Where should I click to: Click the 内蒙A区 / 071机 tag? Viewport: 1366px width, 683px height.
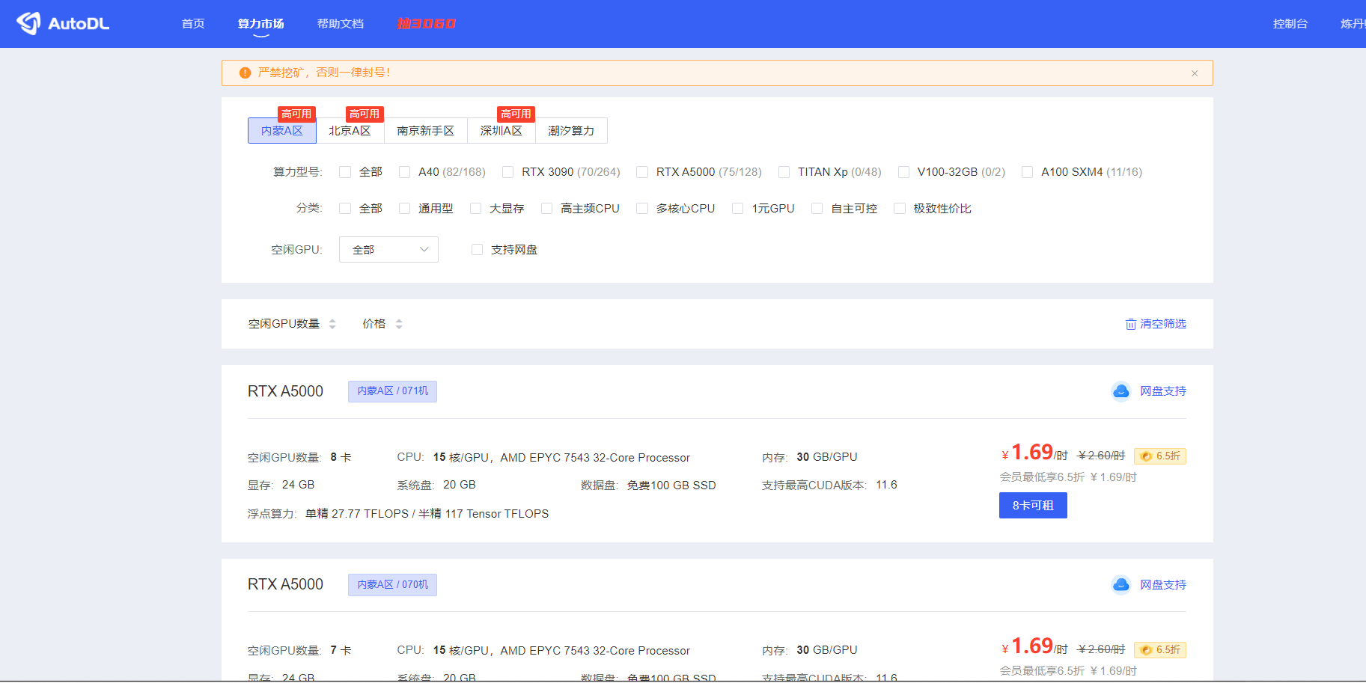click(392, 391)
